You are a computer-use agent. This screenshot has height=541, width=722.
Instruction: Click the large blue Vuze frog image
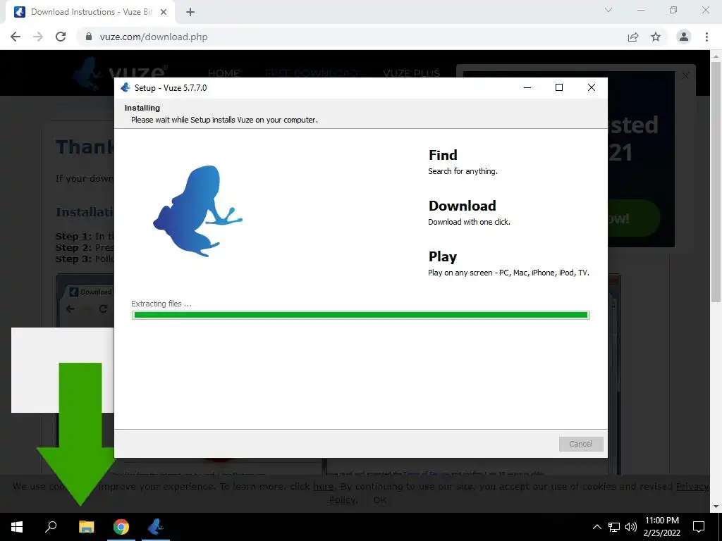(198, 211)
